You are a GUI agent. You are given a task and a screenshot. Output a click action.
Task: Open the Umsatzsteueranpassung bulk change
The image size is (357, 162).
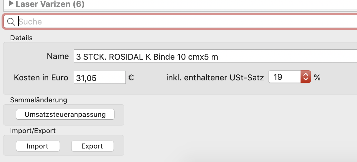tap(65, 114)
